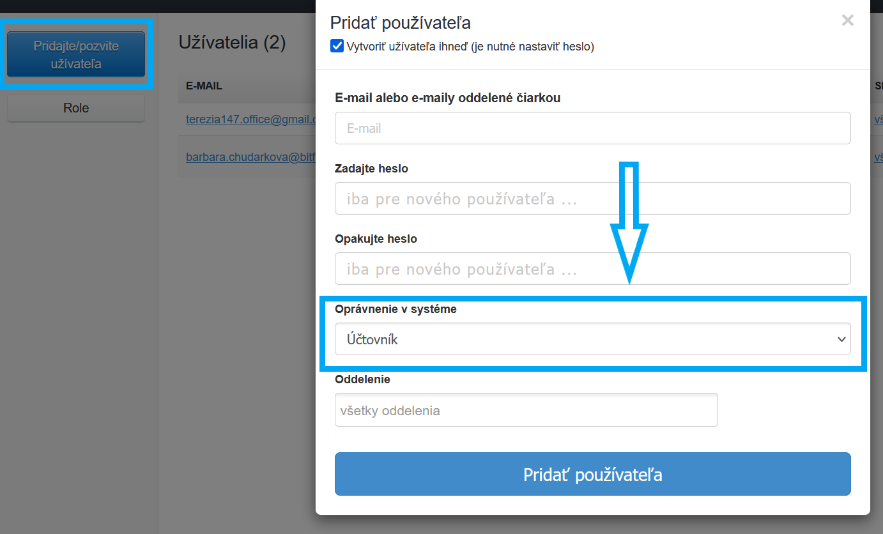
Task: Click the Užívatelia (2) page heading
Action: click(232, 43)
